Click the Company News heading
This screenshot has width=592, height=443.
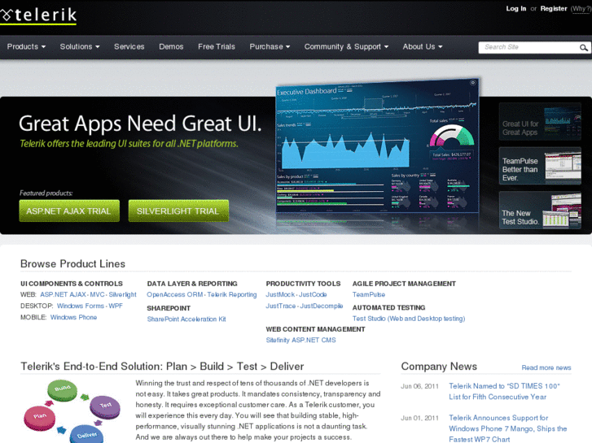[439, 367]
